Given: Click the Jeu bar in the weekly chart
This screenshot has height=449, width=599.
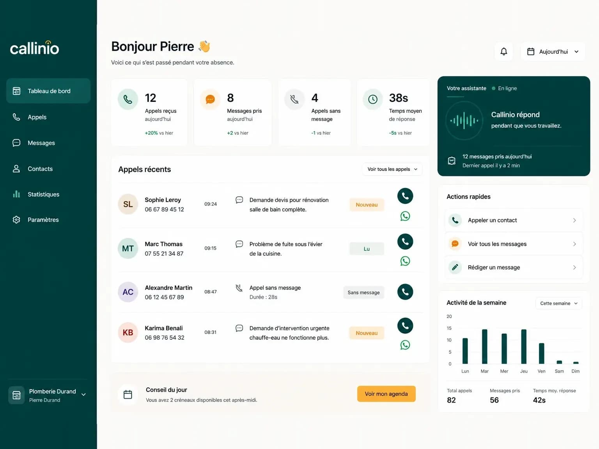Looking at the screenshot, I should click(524, 346).
